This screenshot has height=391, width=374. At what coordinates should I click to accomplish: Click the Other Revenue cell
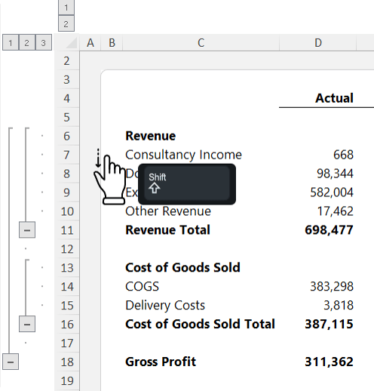pos(168,211)
